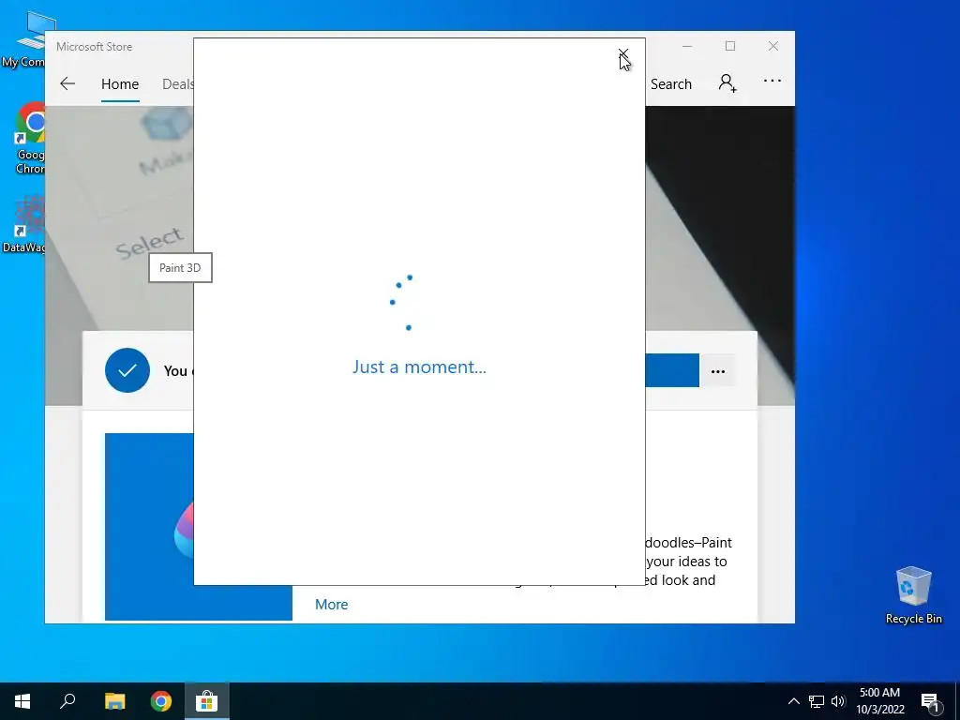
Task: Click the Paint 3D tooltip label
Action: (x=180, y=267)
